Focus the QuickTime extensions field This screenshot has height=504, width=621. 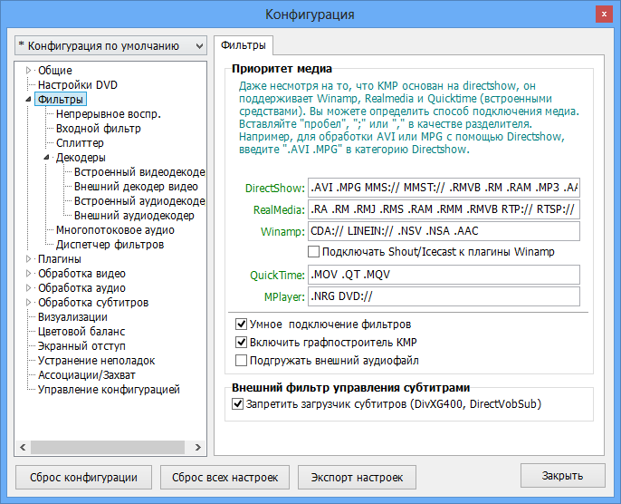click(444, 275)
